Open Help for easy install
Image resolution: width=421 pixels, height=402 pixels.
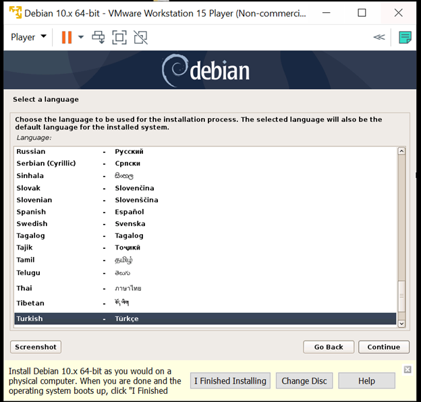(366, 380)
